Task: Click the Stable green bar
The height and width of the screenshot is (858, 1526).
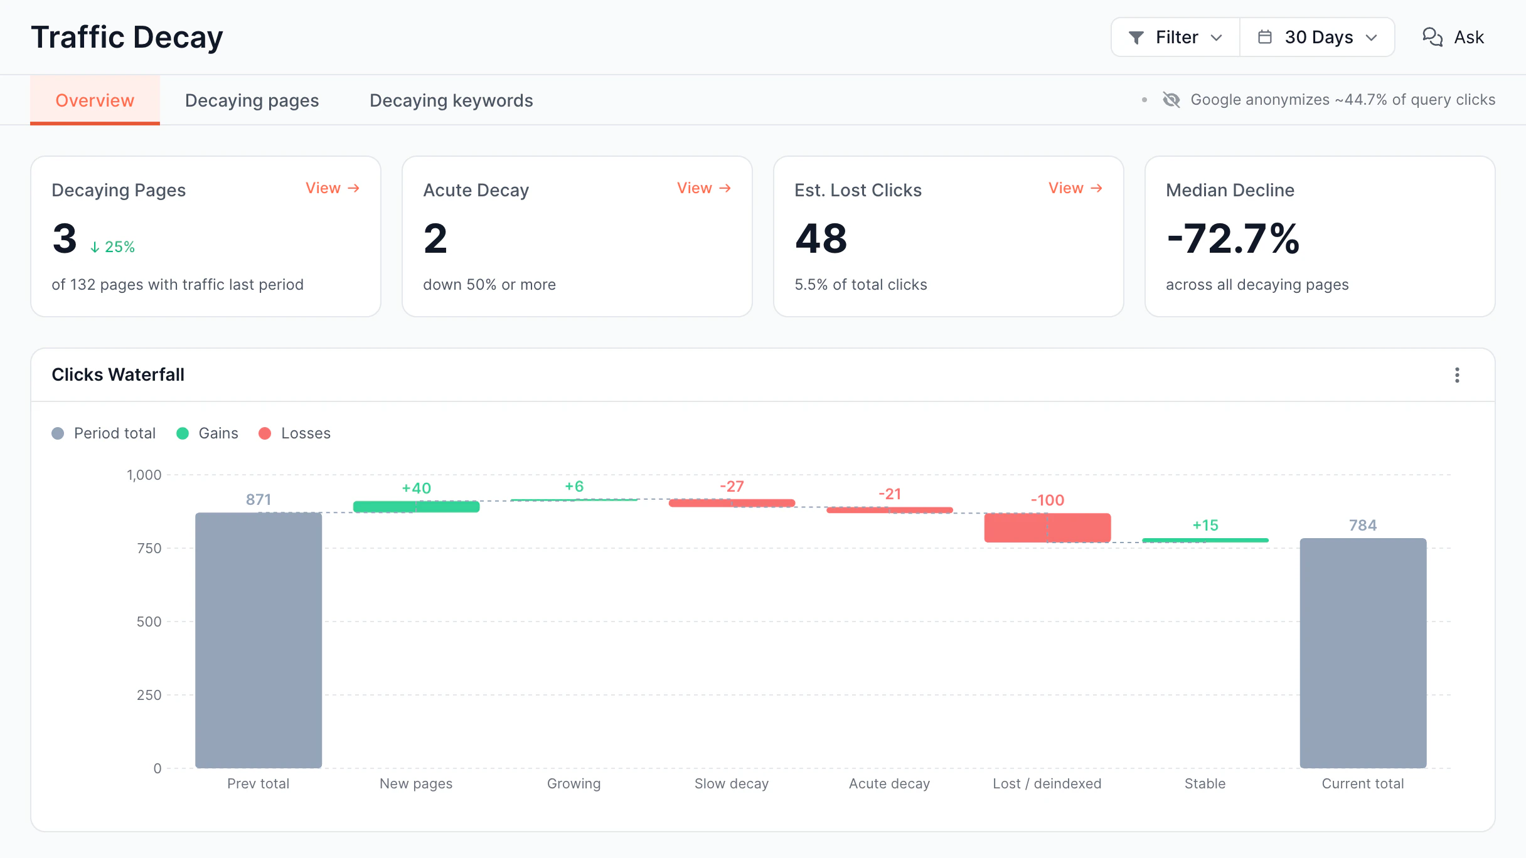Action: click(1205, 540)
